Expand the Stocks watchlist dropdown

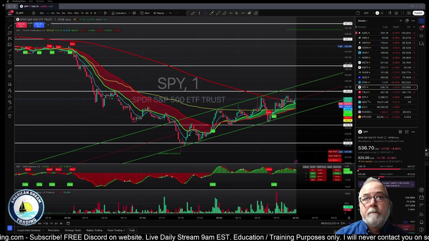coord(363,21)
